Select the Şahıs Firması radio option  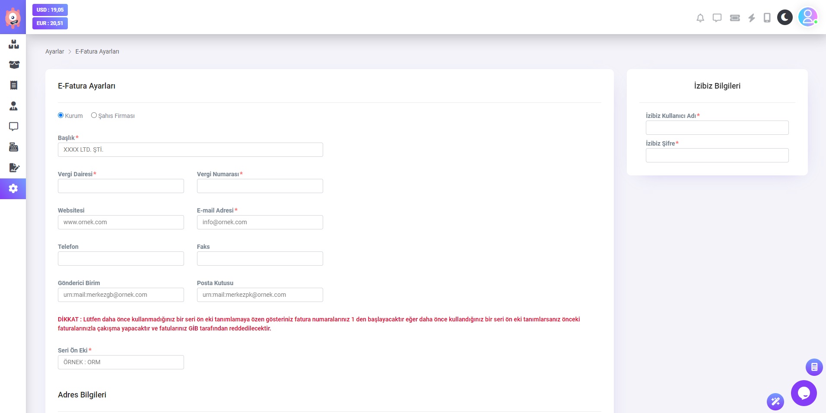click(x=94, y=115)
